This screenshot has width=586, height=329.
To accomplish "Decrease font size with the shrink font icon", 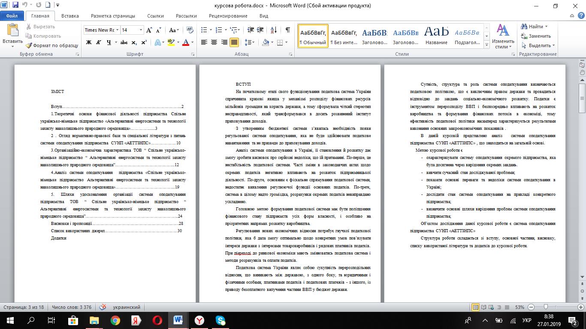I will click(158, 30).
